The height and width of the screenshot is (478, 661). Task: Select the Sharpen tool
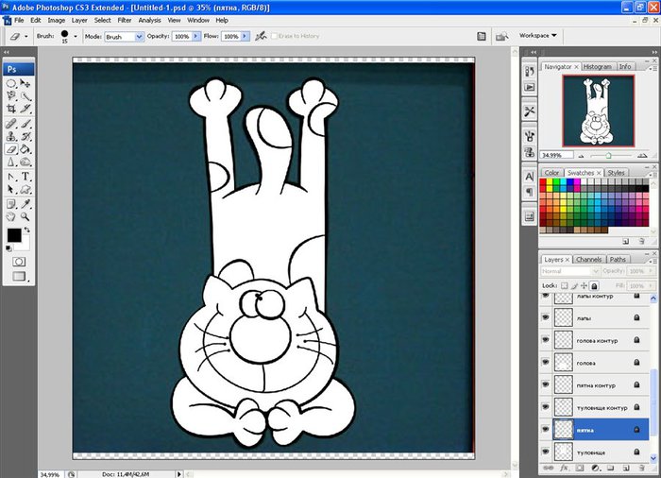[11, 162]
